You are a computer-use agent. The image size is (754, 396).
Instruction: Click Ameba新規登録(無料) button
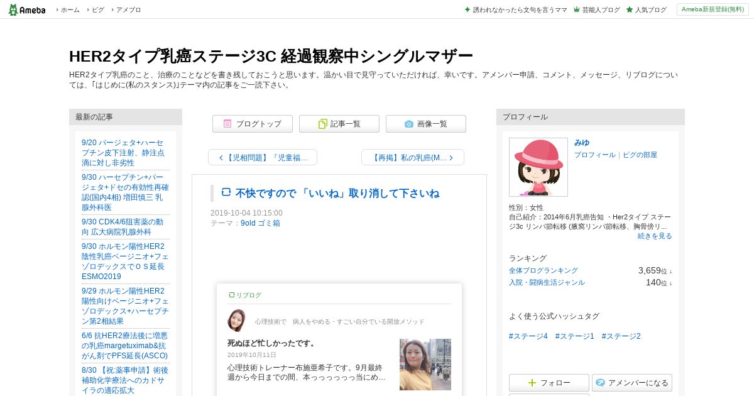click(x=713, y=9)
